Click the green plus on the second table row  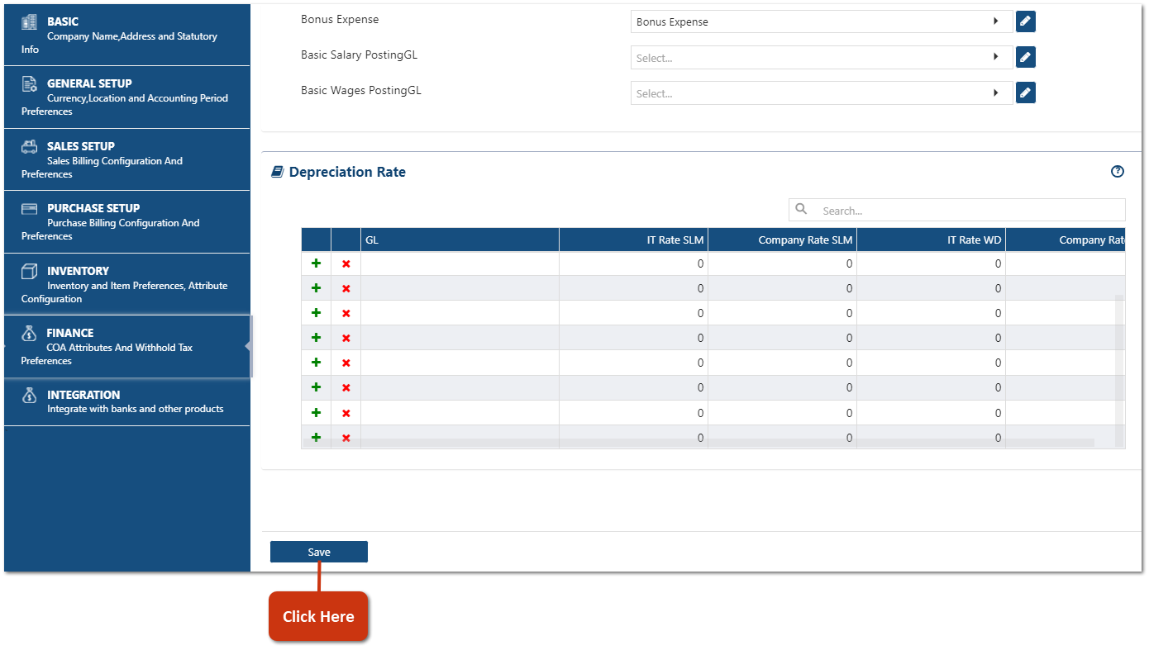(x=316, y=288)
